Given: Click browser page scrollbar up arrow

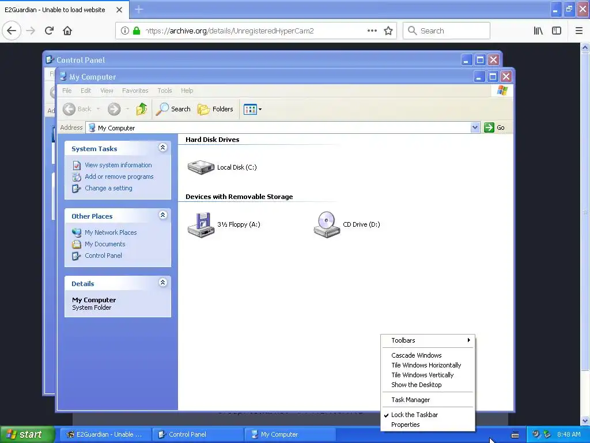Looking at the screenshot, I should pyautogui.click(x=585, y=47).
